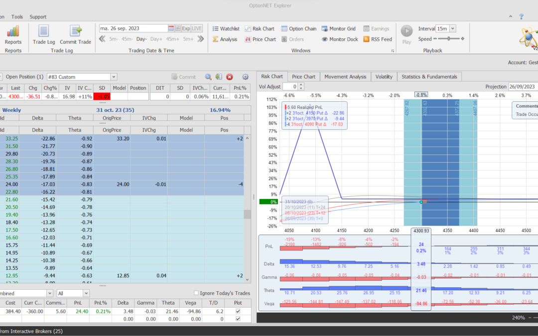Open the Support menu

tap(38, 16)
